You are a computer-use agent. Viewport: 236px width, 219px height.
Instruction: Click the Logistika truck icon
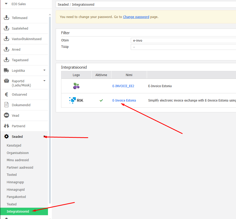(7, 70)
